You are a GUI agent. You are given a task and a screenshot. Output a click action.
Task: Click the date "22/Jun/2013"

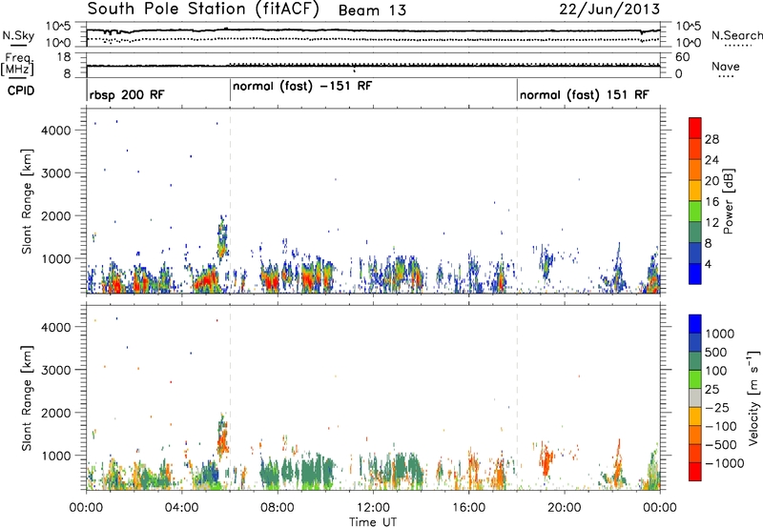coord(609,10)
